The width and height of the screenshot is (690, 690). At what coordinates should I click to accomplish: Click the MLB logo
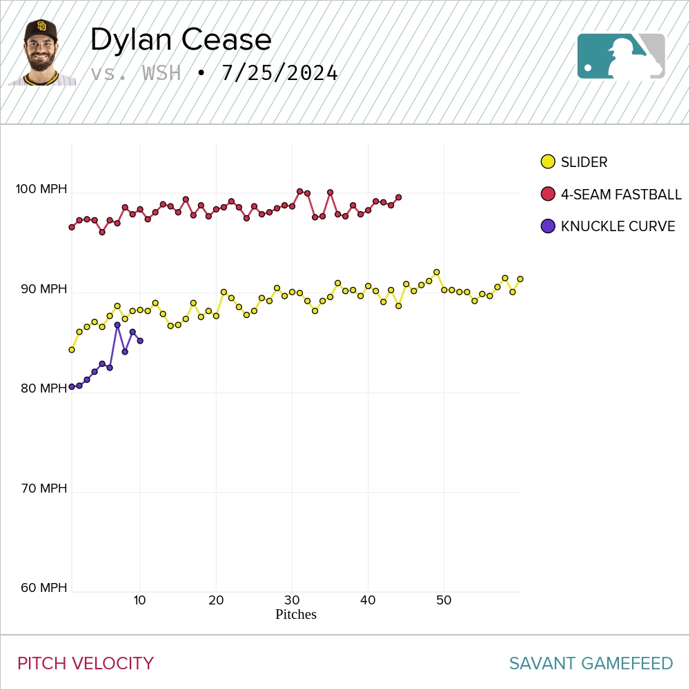621,56
